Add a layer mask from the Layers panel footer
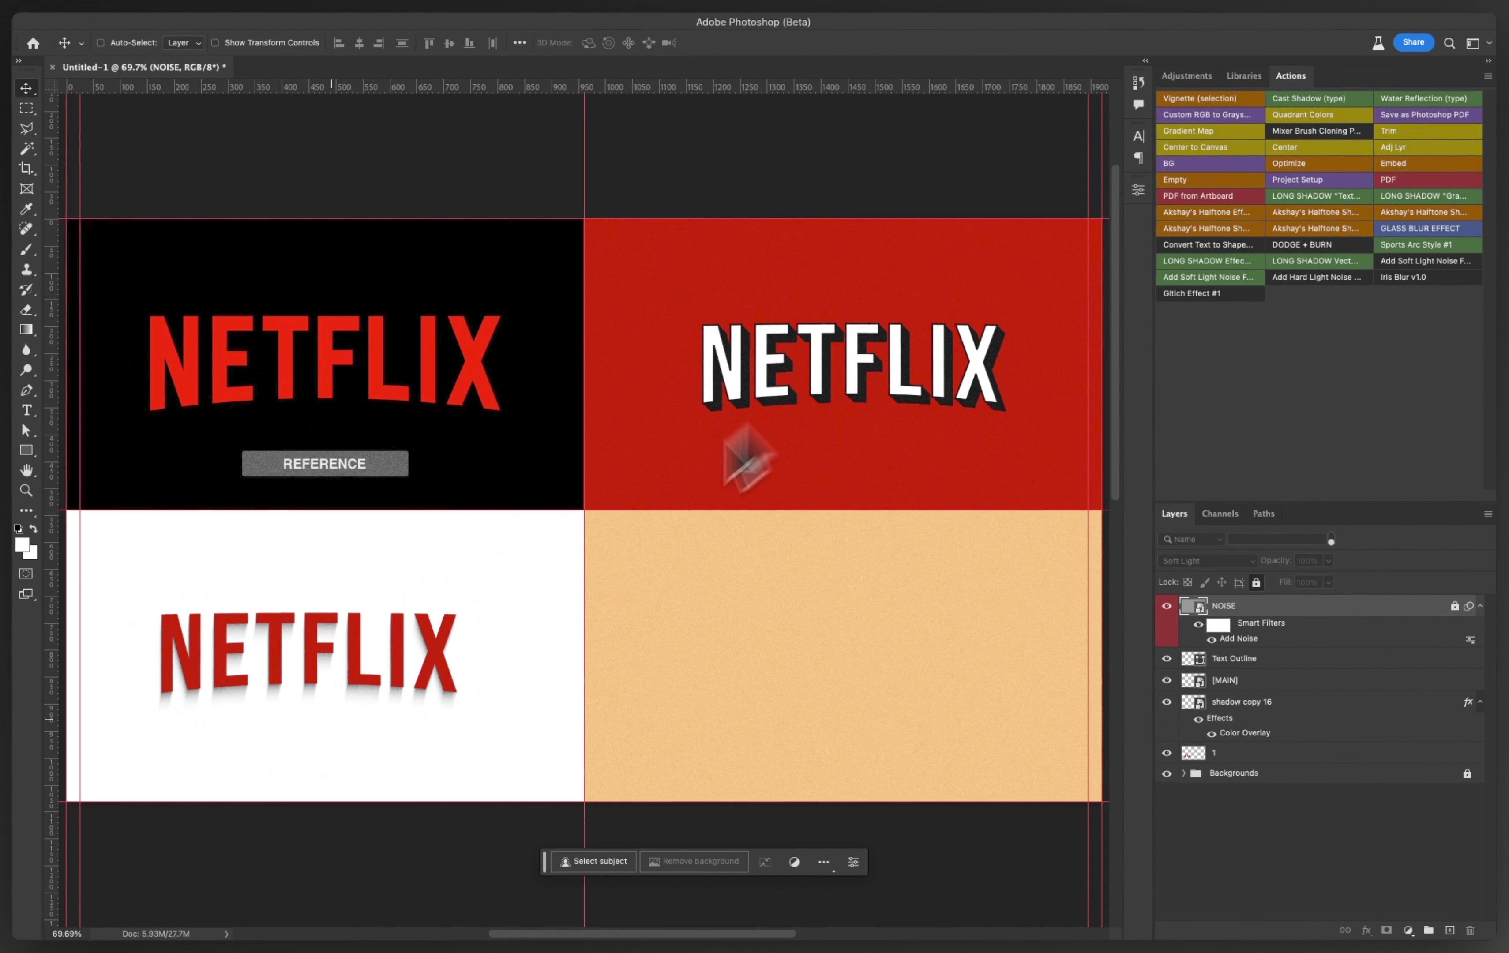1509x953 pixels. pyautogui.click(x=1387, y=930)
